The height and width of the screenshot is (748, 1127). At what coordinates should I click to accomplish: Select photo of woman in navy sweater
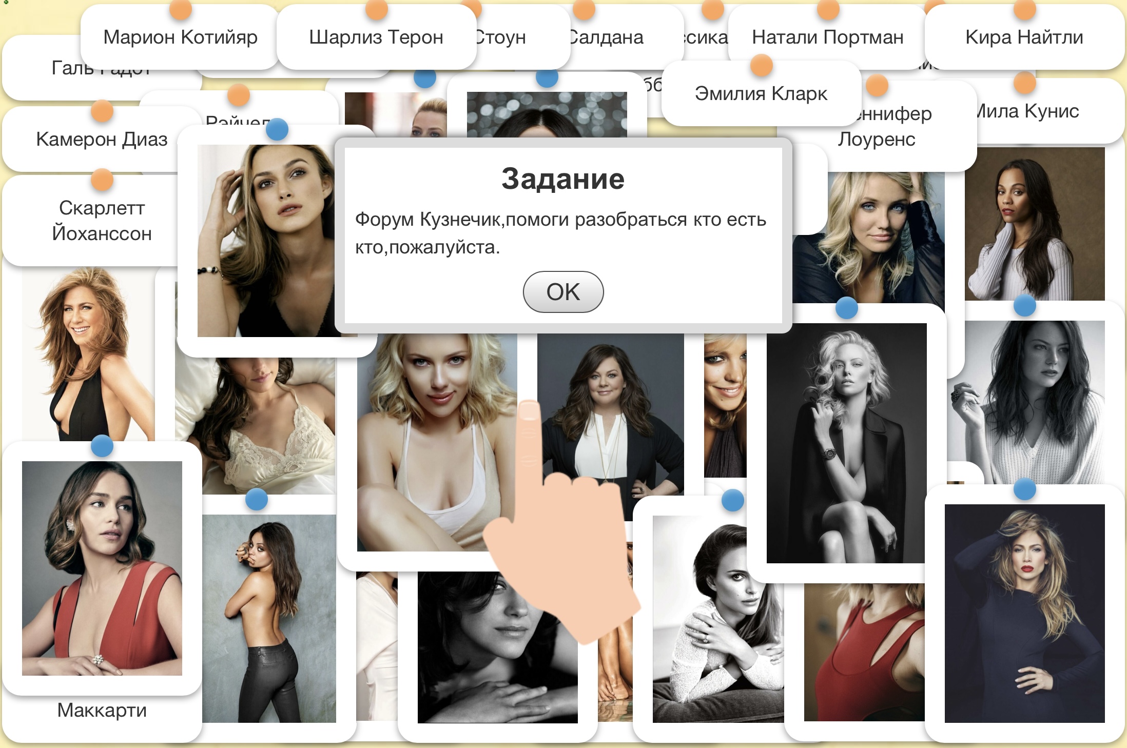tap(1024, 613)
